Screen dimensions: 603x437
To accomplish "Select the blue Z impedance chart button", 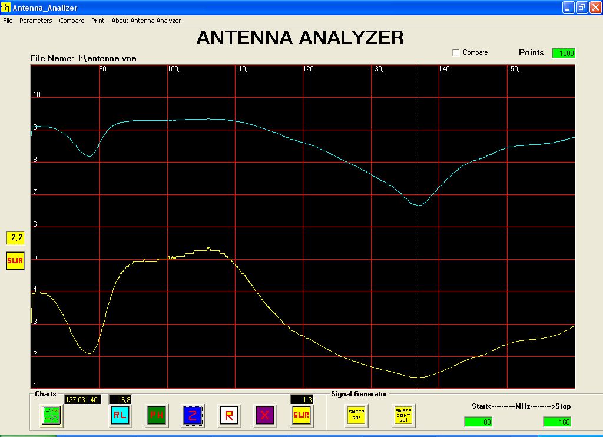I will click(193, 415).
